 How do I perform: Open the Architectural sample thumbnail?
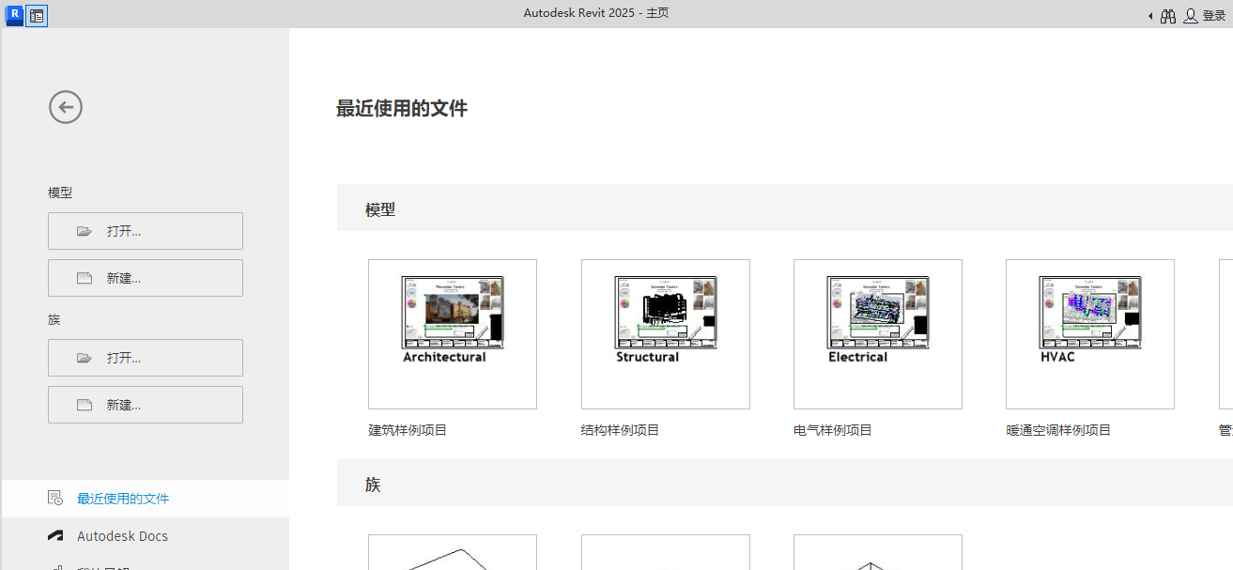(x=453, y=334)
